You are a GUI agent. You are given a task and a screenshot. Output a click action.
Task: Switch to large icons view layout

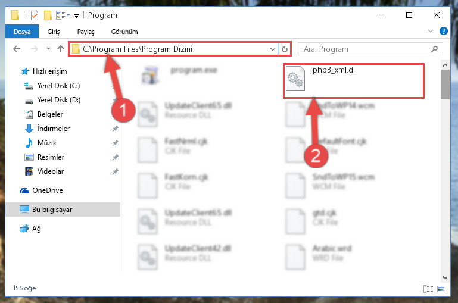[441, 289]
